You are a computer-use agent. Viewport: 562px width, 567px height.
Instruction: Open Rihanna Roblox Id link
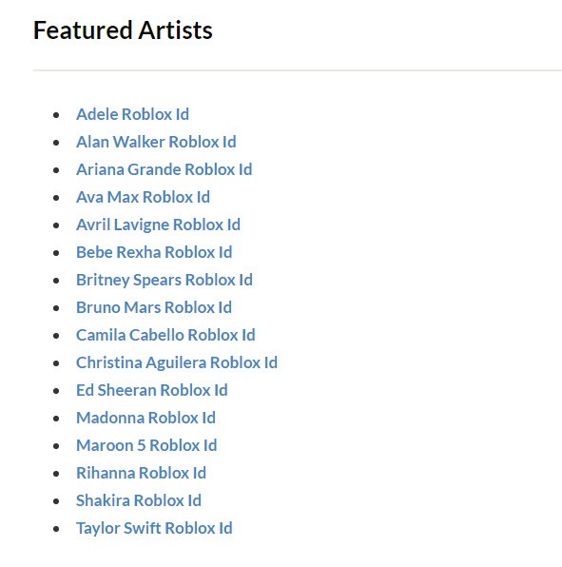click(141, 473)
